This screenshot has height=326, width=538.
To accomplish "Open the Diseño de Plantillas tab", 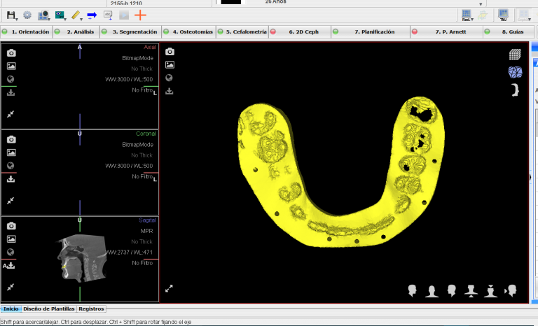I will (x=49, y=309).
